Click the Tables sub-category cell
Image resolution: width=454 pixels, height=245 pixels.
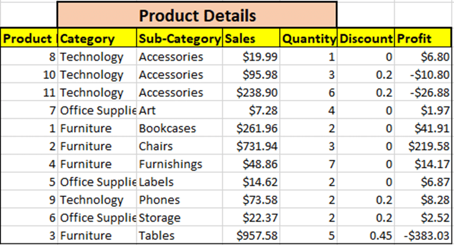click(179, 235)
